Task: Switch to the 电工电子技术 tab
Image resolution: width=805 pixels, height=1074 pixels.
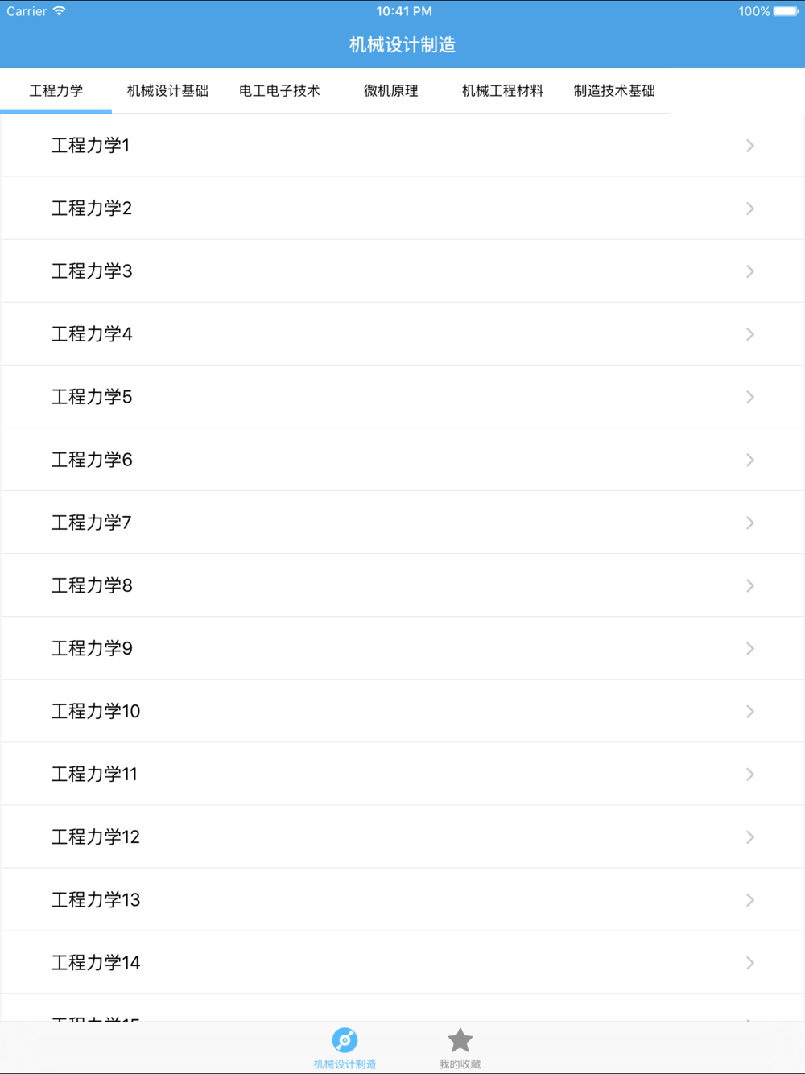Action: tap(279, 91)
